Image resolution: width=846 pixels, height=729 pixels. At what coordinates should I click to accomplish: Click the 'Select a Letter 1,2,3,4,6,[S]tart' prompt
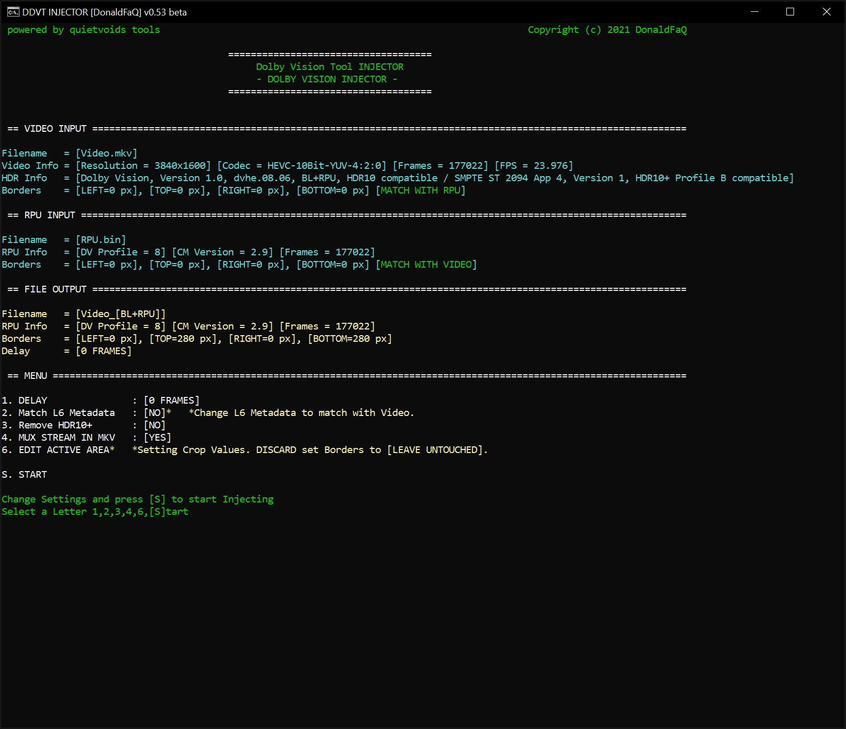pos(95,512)
